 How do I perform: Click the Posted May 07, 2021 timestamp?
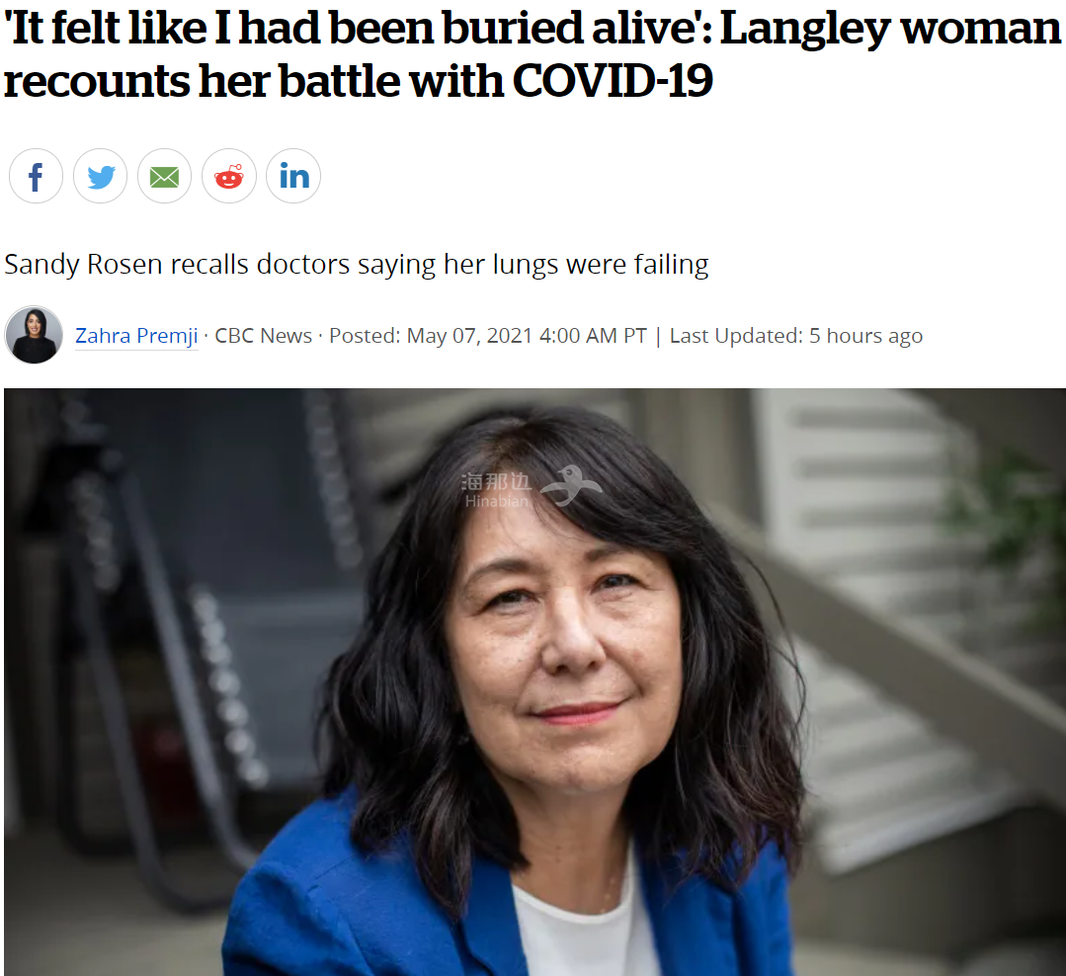point(488,336)
